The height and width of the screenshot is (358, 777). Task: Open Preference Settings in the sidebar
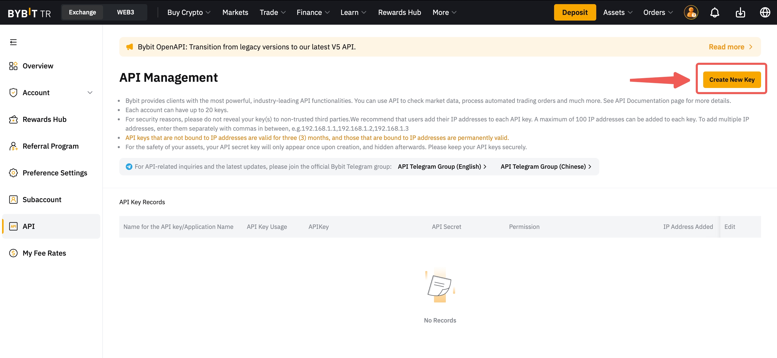(x=55, y=173)
